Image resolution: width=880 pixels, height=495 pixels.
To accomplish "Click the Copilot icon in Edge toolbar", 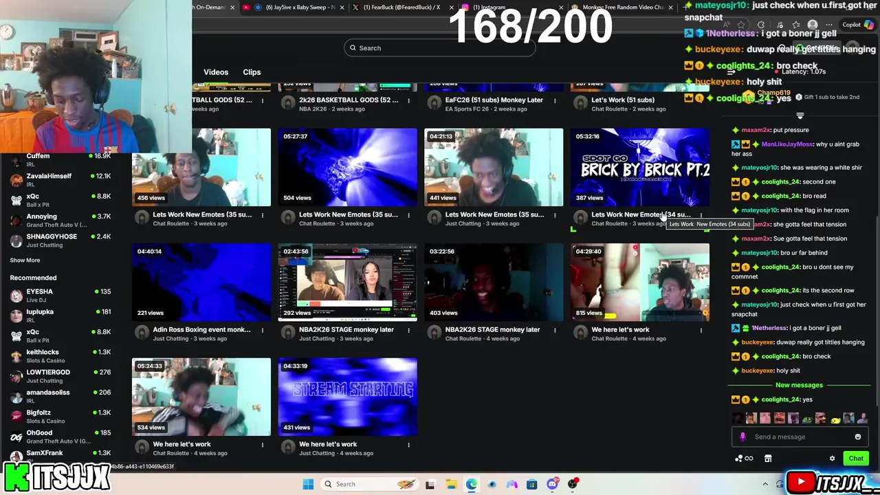I will (868, 25).
